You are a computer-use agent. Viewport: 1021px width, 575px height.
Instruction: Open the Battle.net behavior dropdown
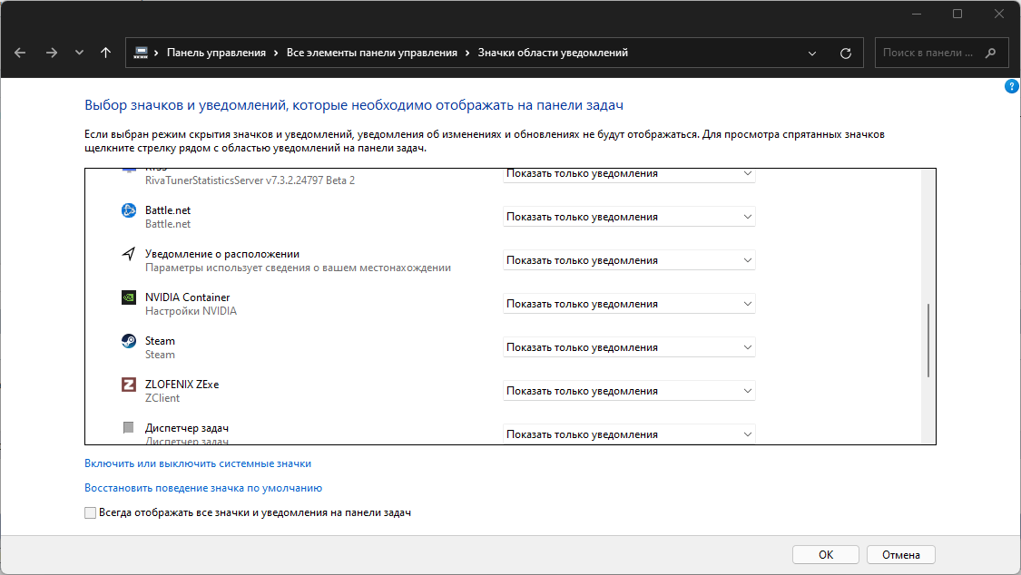point(629,217)
